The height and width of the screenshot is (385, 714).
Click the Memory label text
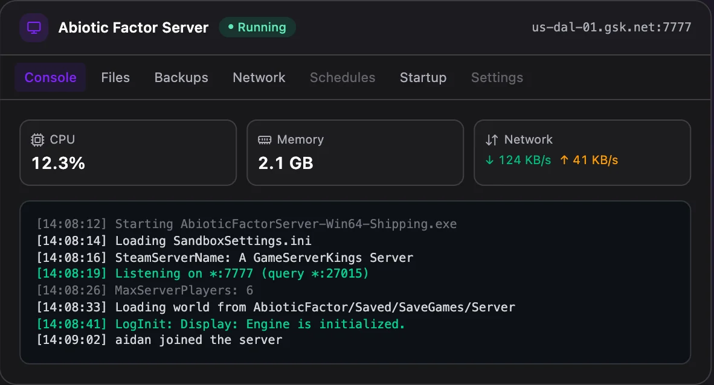pos(300,139)
